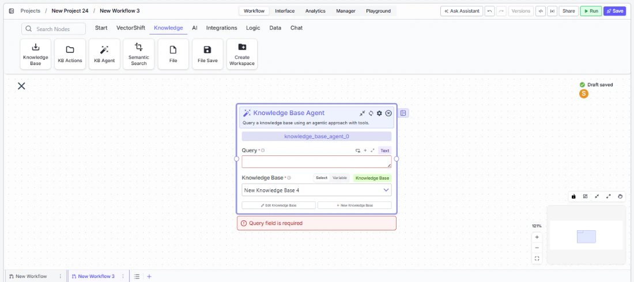Open New Workflow 3 tab options menu
Viewport: 634px width, 282px height.
click(x=123, y=276)
